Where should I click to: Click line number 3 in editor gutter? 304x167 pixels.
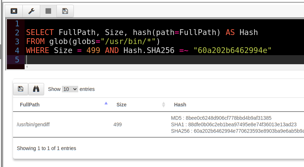pyautogui.click(x=17, y=41)
